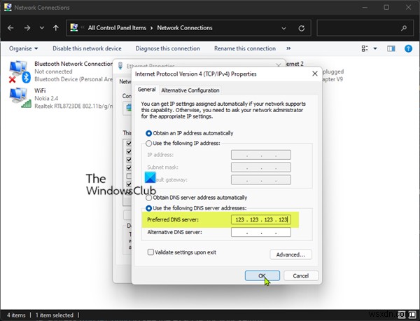Click 'All Control Panel Items' breadcrumb
Image resolution: width=420 pixels, height=321 pixels.
[117, 28]
